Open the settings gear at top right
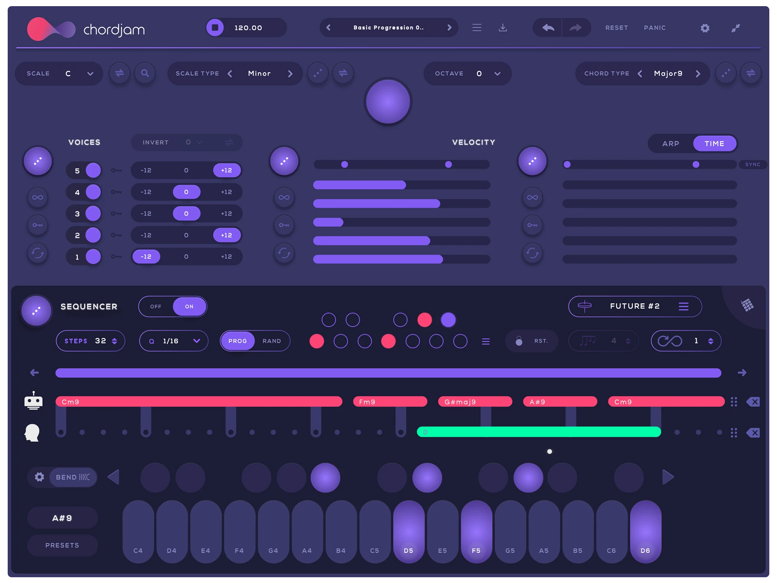 click(704, 28)
